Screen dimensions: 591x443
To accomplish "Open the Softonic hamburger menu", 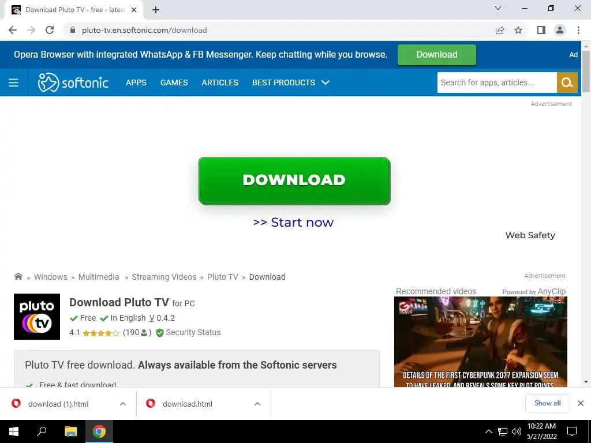I will tap(14, 82).
